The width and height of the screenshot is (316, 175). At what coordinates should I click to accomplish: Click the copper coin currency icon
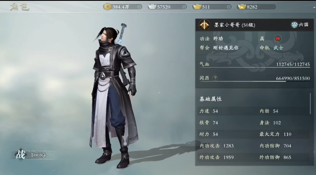(x=108, y=7)
